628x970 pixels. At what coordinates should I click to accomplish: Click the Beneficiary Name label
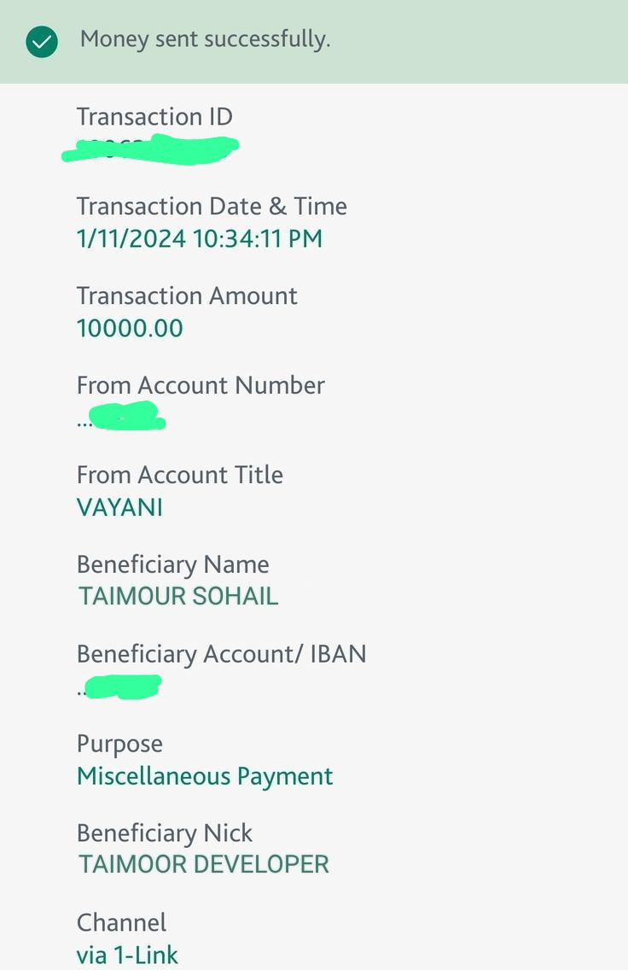point(172,564)
